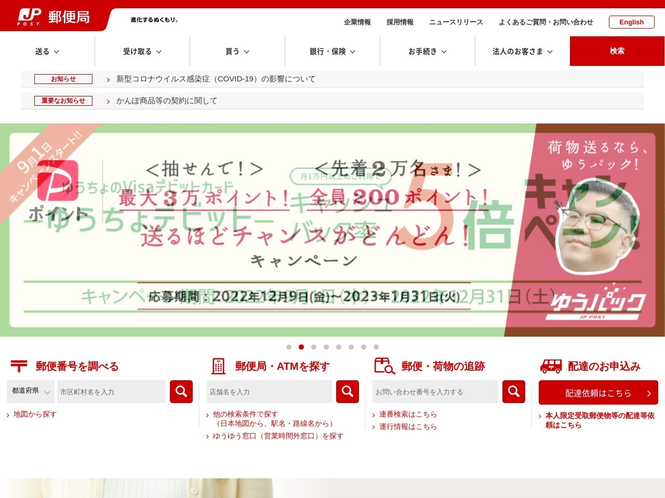Expand the 受け取る menu
Screen dimensions: 665x498
click(x=142, y=51)
